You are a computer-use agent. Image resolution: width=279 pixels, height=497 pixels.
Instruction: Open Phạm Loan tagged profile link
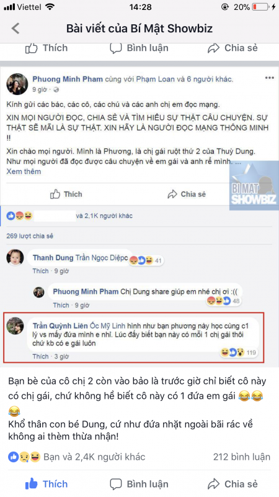[156, 79]
